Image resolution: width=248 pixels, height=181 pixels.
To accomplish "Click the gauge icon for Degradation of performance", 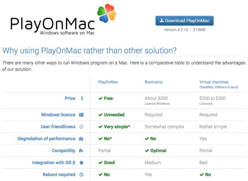I will [x=81, y=139].
